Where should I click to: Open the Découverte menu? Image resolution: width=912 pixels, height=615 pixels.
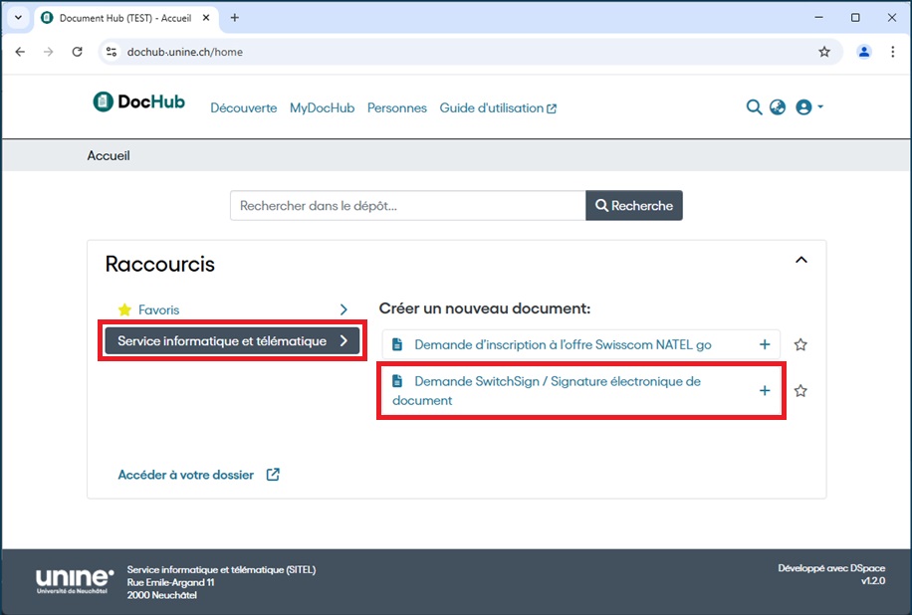[243, 108]
